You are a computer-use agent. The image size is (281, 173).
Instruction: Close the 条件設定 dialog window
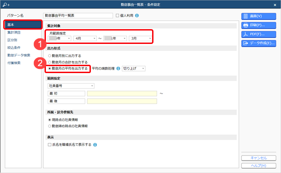point(275,5)
